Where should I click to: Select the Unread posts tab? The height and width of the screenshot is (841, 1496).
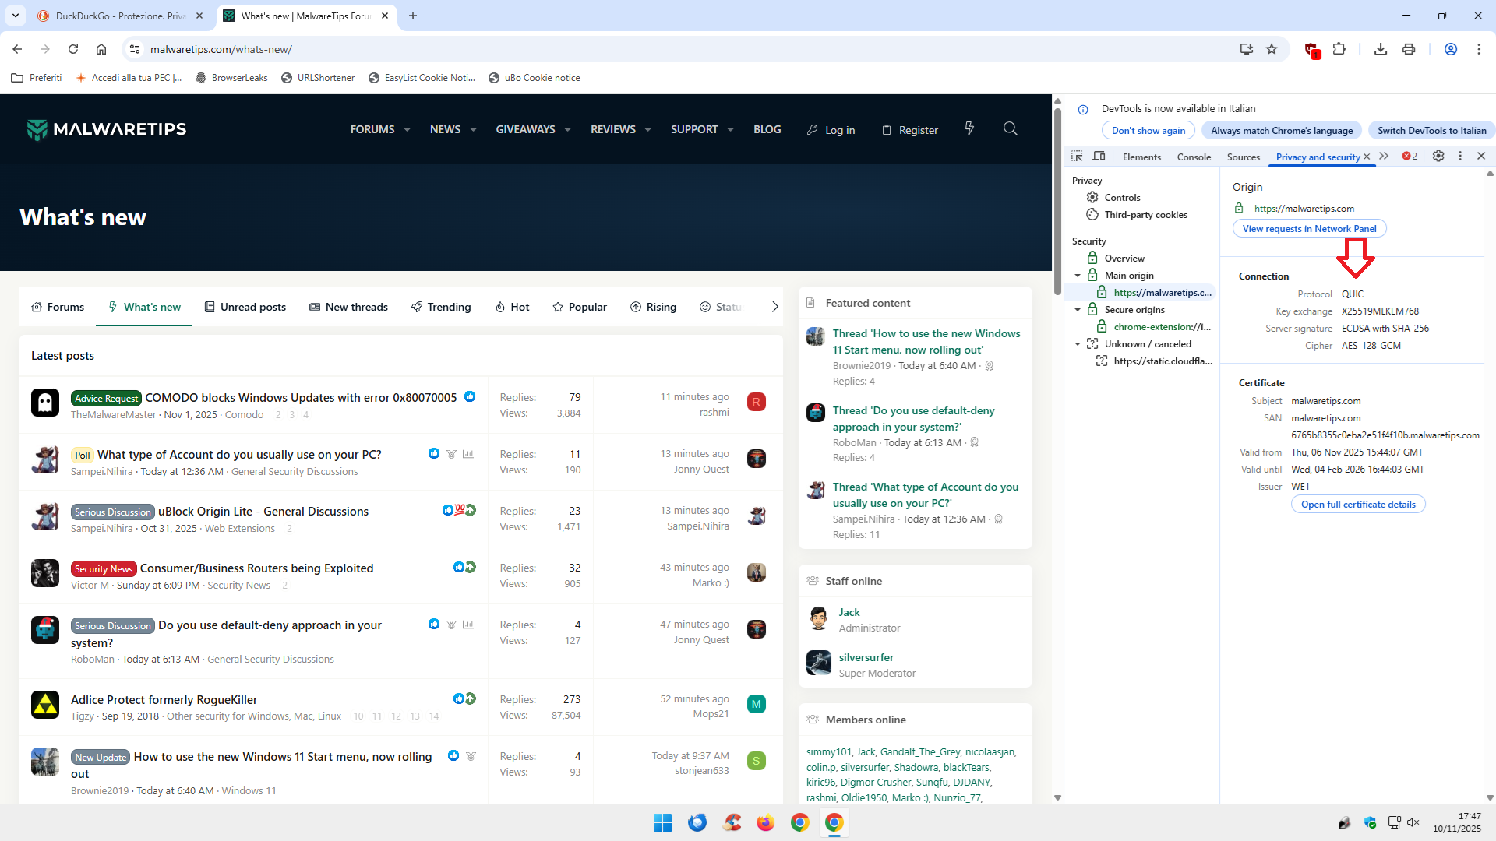click(245, 307)
